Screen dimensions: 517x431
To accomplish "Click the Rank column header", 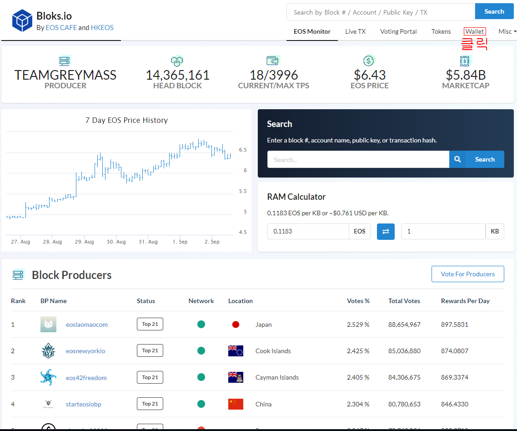I will click(18, 301).
